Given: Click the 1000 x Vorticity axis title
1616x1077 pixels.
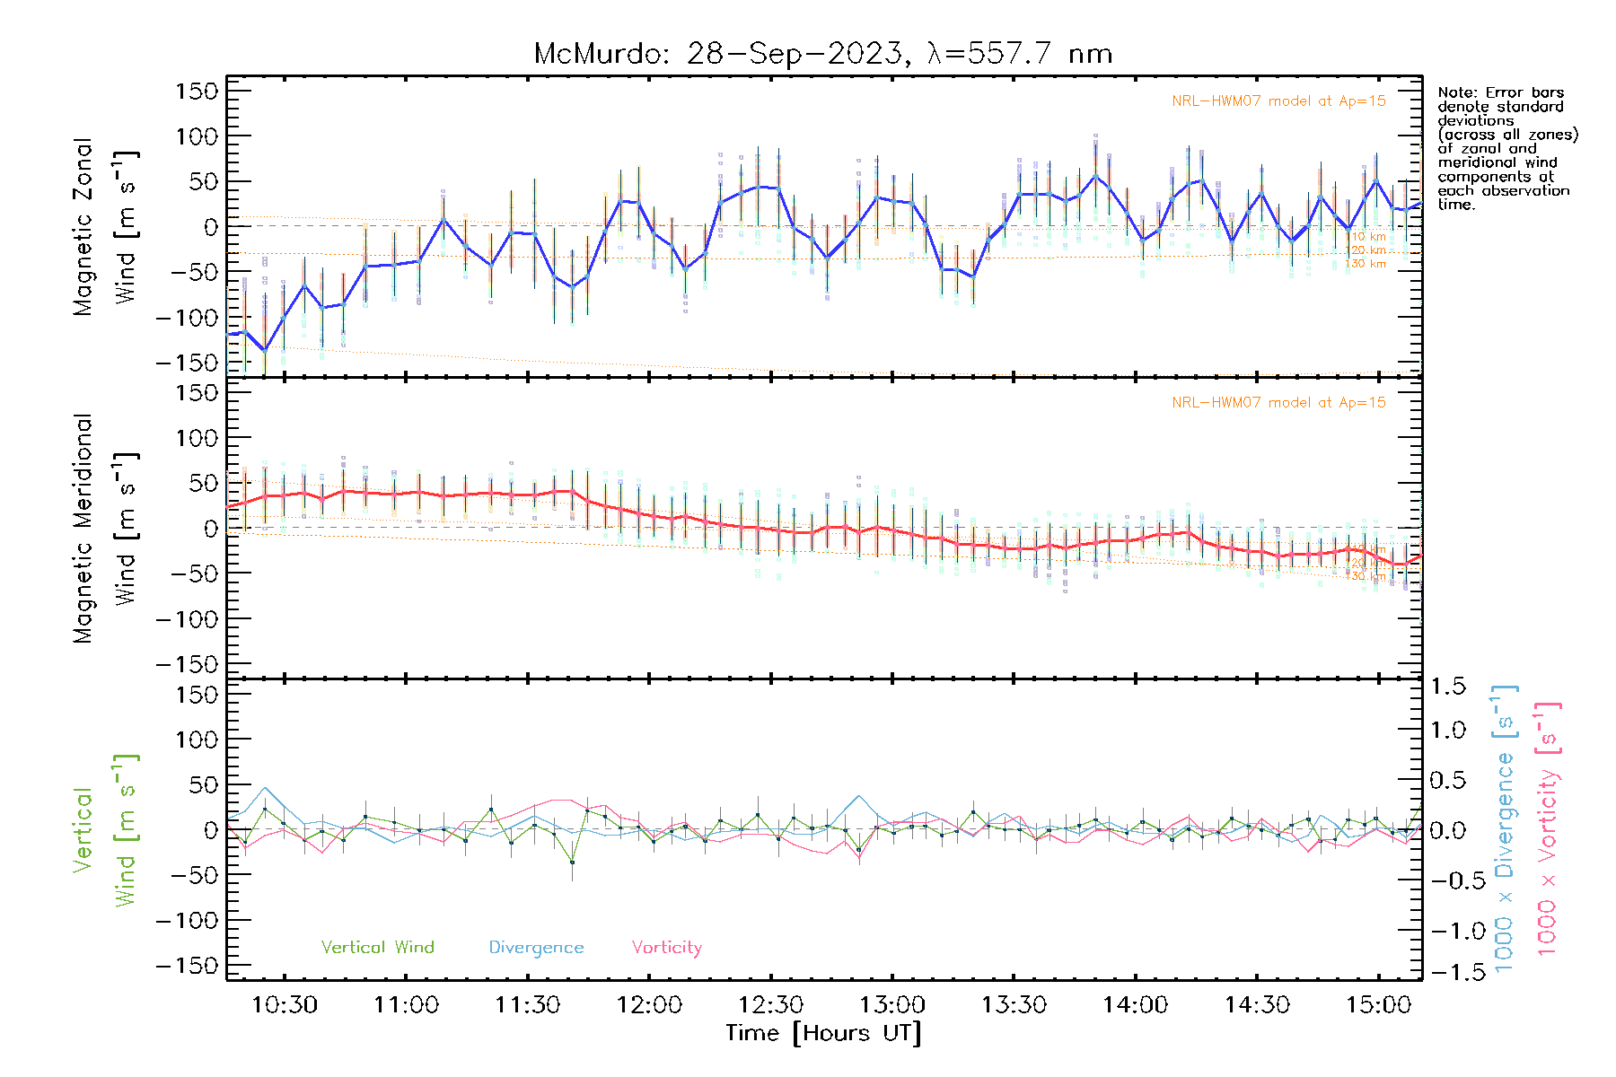Looking at the screenshot, I should point(1548,828).
